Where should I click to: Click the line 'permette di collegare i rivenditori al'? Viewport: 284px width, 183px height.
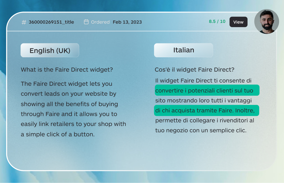[205, 121]
